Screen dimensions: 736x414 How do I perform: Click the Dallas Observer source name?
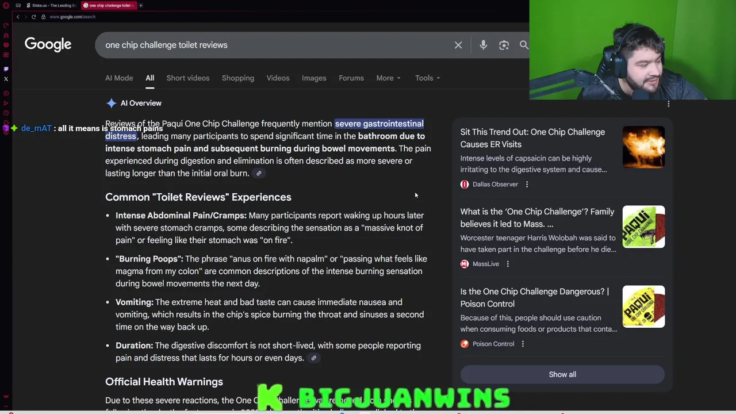495,185
